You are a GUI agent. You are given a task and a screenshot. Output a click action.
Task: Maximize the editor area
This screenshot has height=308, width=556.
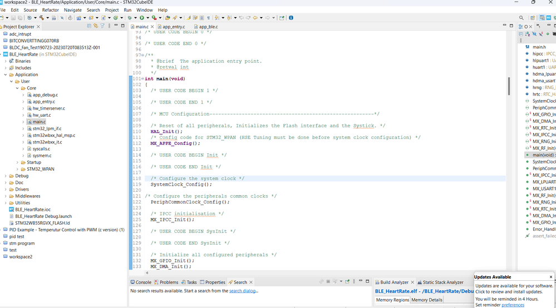(511, 26)
